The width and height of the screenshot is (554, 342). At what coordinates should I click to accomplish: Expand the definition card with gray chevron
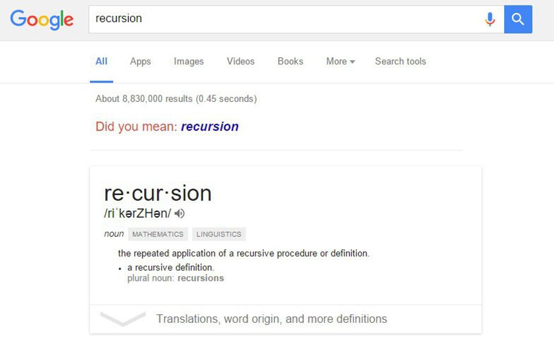[x=123, y=318]
